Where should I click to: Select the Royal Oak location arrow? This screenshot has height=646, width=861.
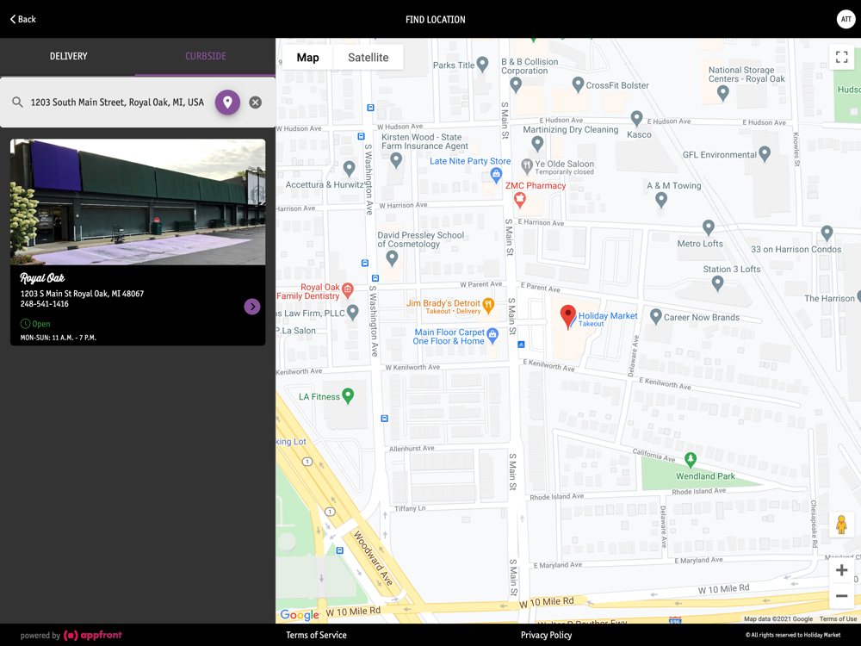252,307
